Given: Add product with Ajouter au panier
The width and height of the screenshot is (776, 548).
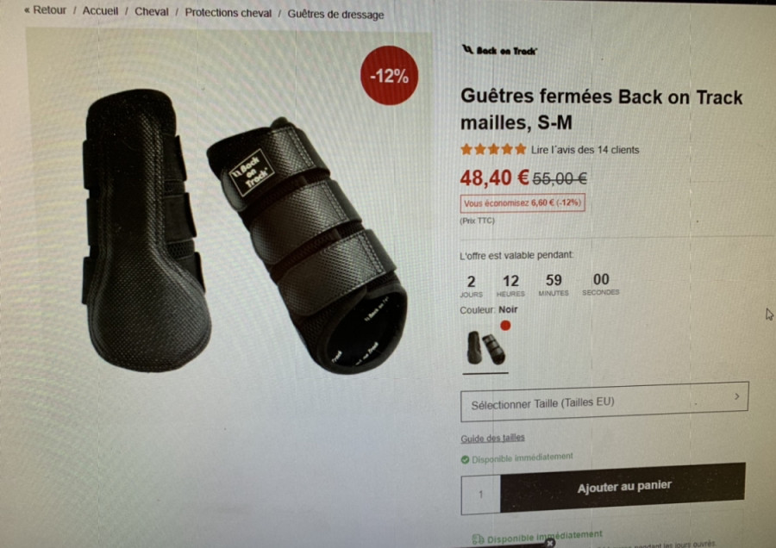Looking at the screenshot, I should point(623,487).
